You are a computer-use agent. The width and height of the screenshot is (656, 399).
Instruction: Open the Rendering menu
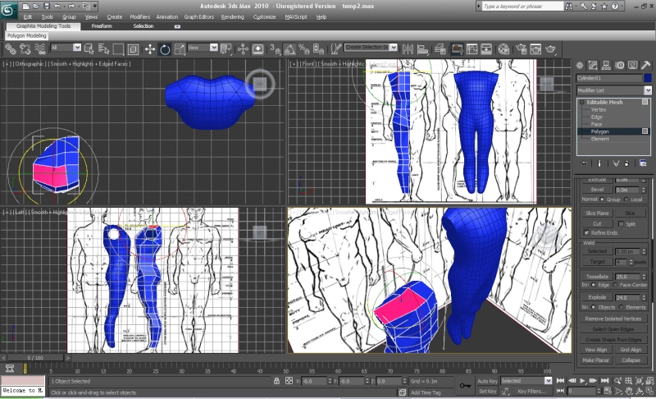pos(232,16)
